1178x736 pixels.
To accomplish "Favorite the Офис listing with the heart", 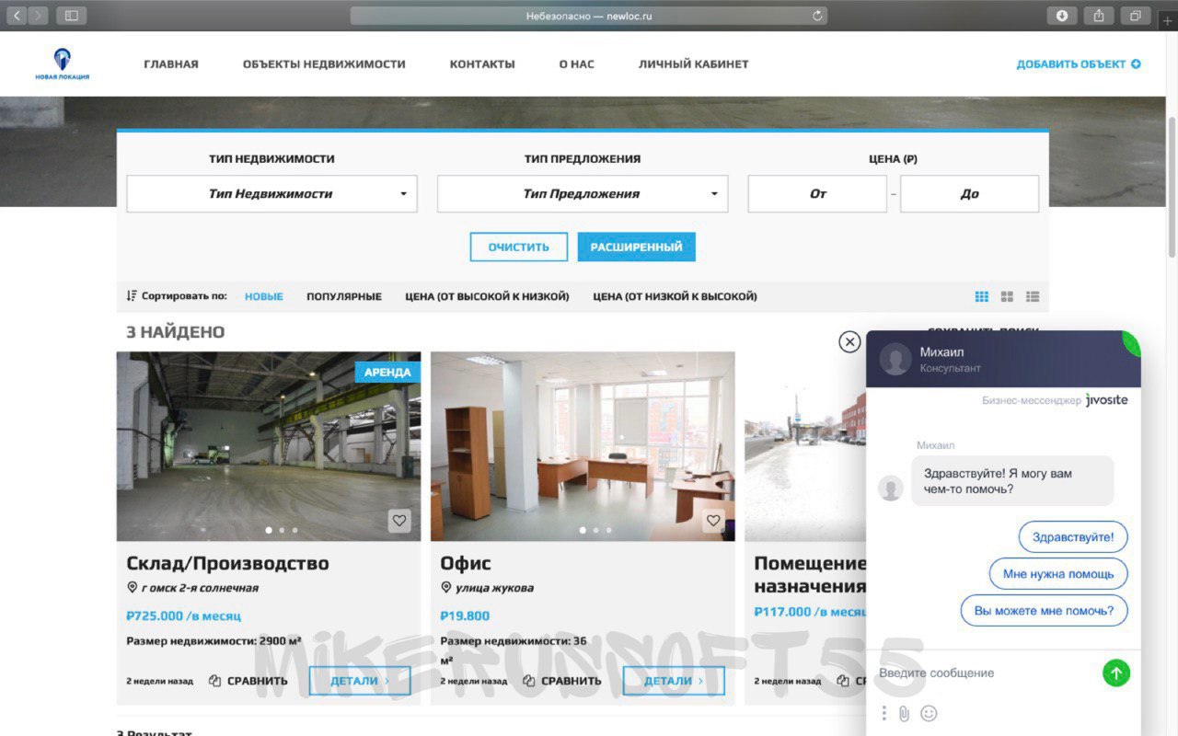I will [x=713, y=521].
